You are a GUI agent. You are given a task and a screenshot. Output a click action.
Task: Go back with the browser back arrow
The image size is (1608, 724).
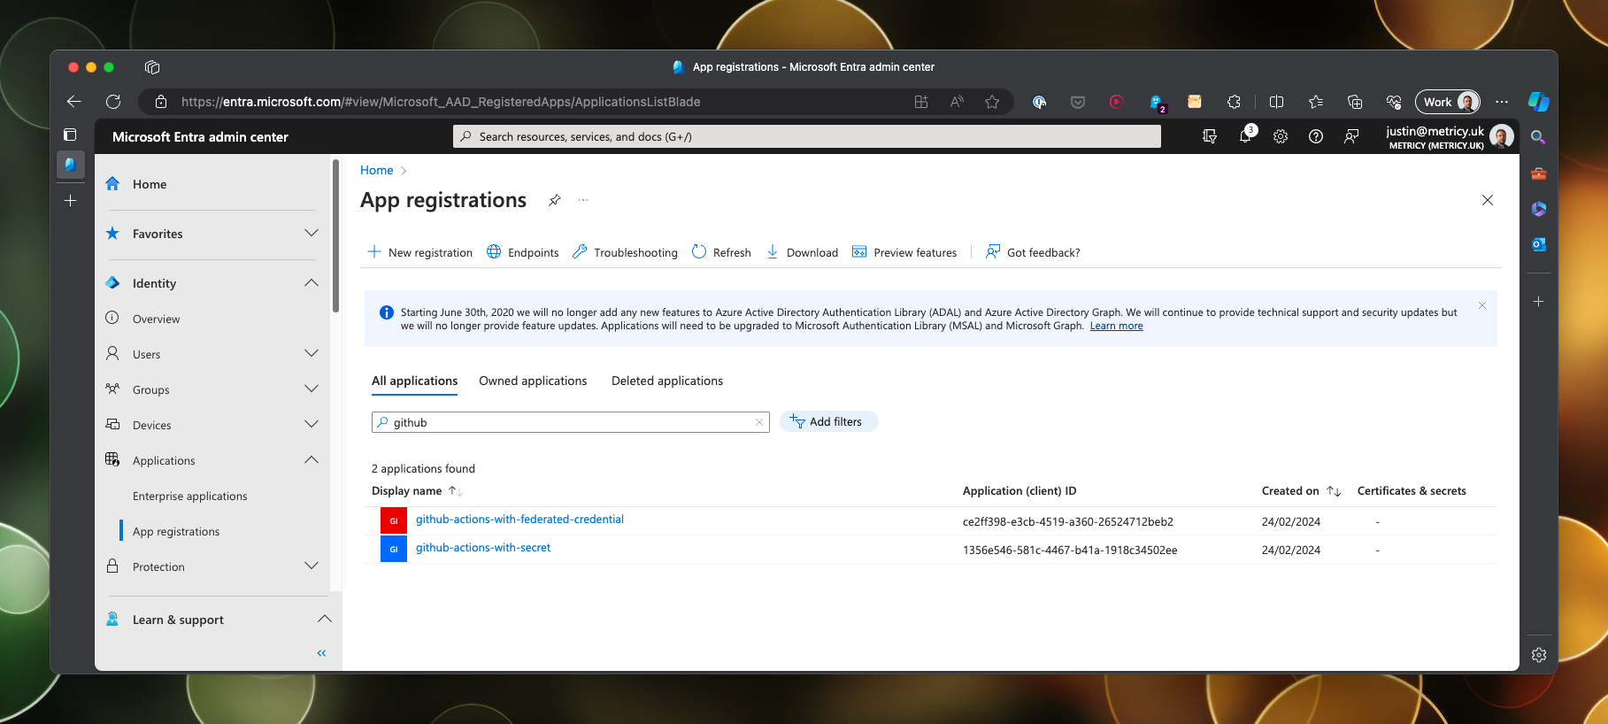(x=74, y=102)
